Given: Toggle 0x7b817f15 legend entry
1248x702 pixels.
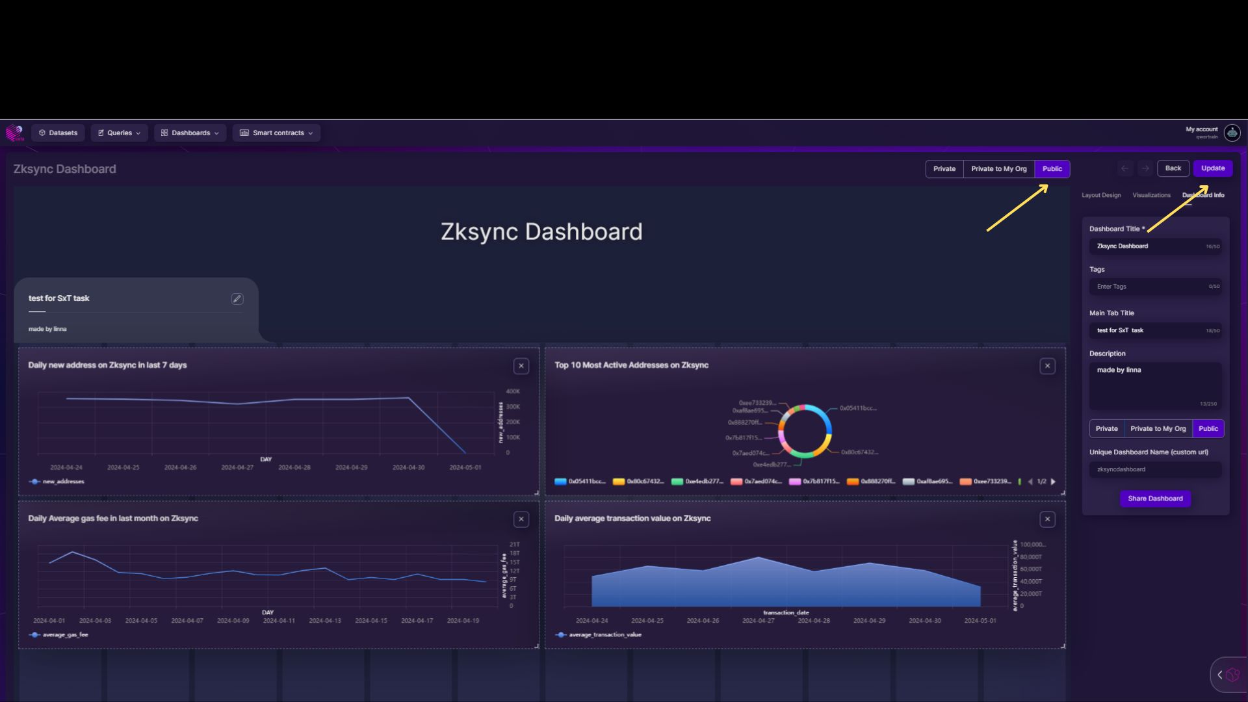Looking at the screenshot, I should 814,482.
